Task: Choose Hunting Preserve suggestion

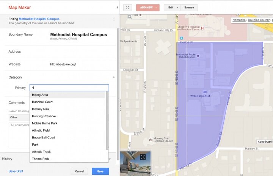Action: pyautogui.click(x=67, y=116)
